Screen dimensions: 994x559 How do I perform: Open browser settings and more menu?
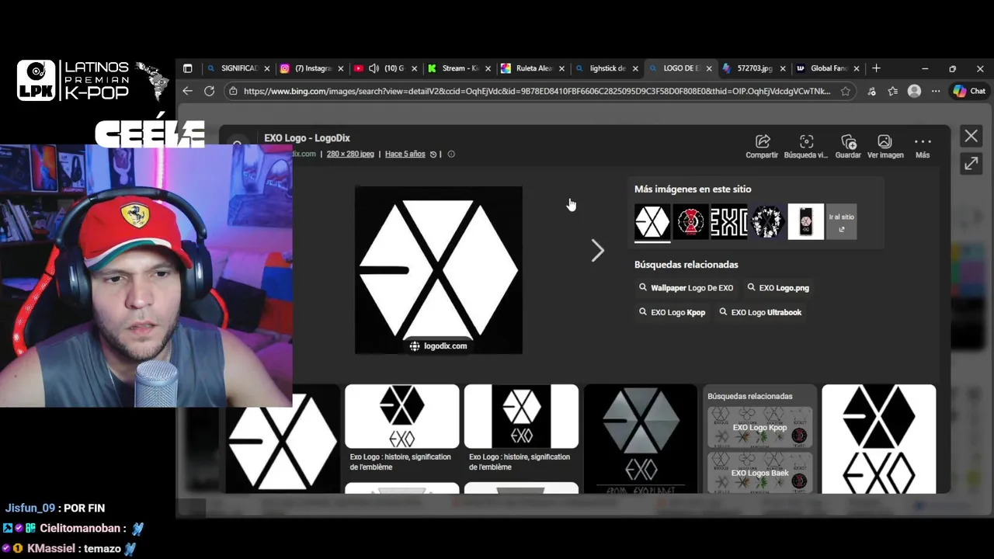(x=936, y=91)
